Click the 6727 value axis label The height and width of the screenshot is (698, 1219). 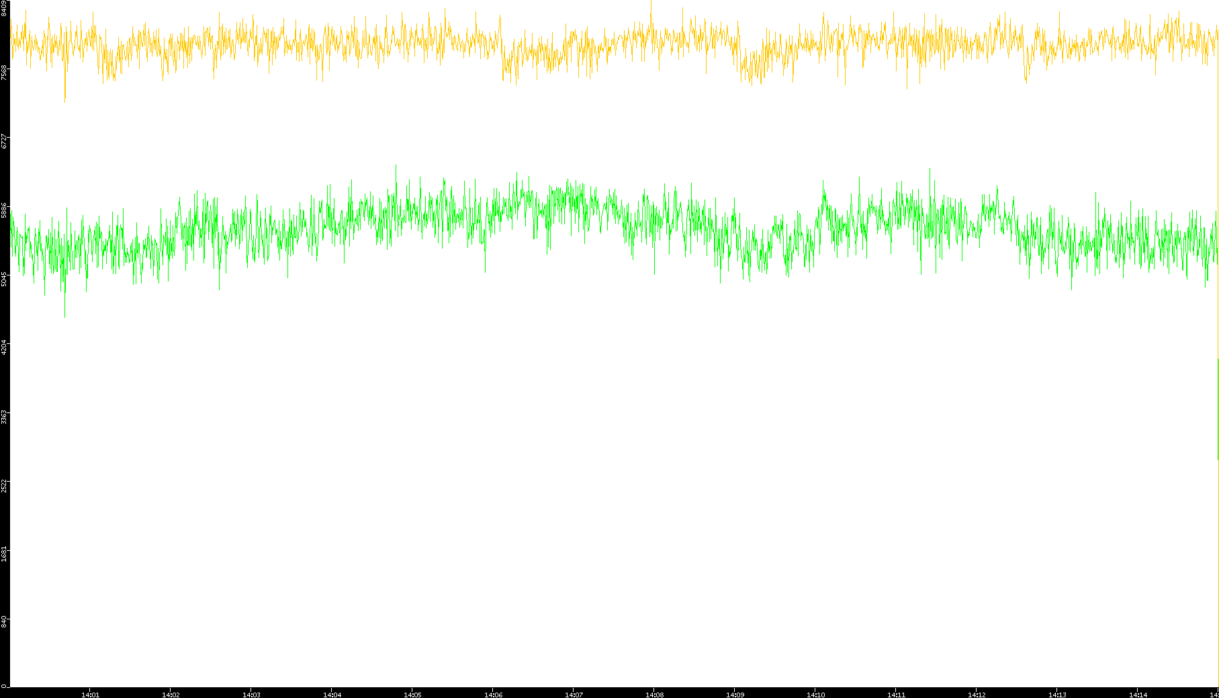[x=5, y=140]
